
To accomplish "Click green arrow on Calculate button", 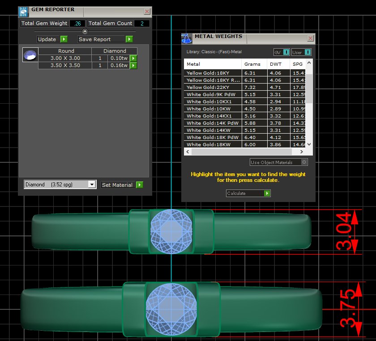I will click(267, 193).
